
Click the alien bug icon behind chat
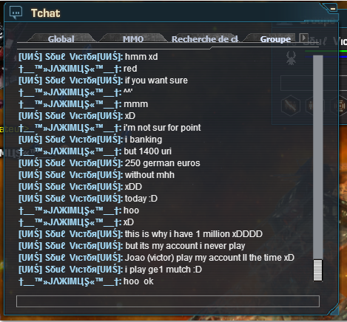point(291,58)
